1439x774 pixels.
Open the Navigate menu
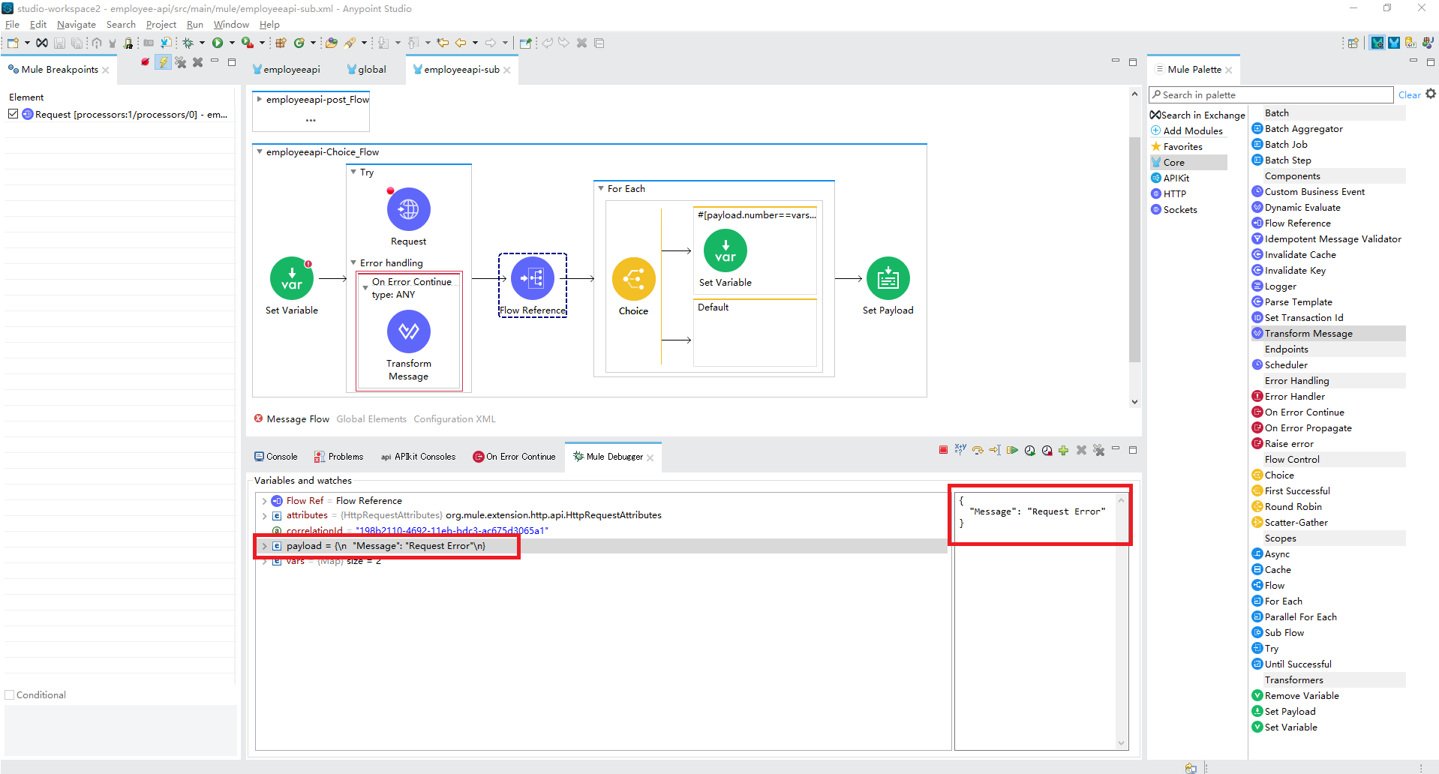[77, 25]
